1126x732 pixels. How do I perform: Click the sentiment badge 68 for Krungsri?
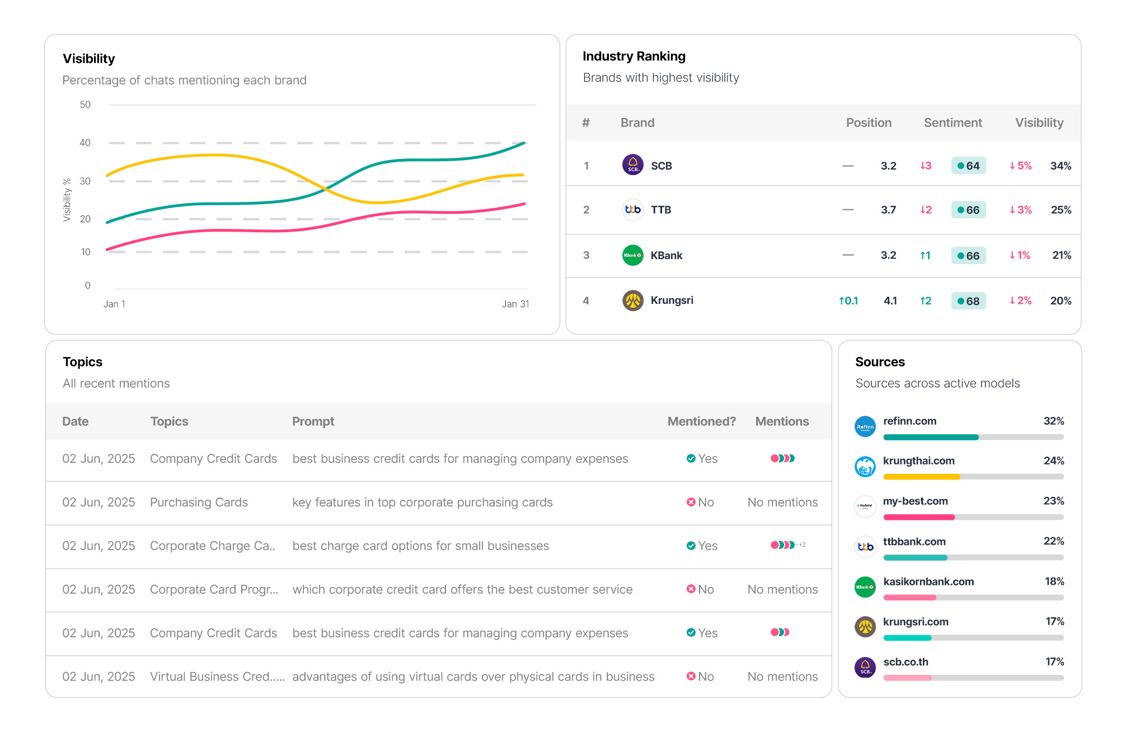pyautogui.click(x=968, y=301)
